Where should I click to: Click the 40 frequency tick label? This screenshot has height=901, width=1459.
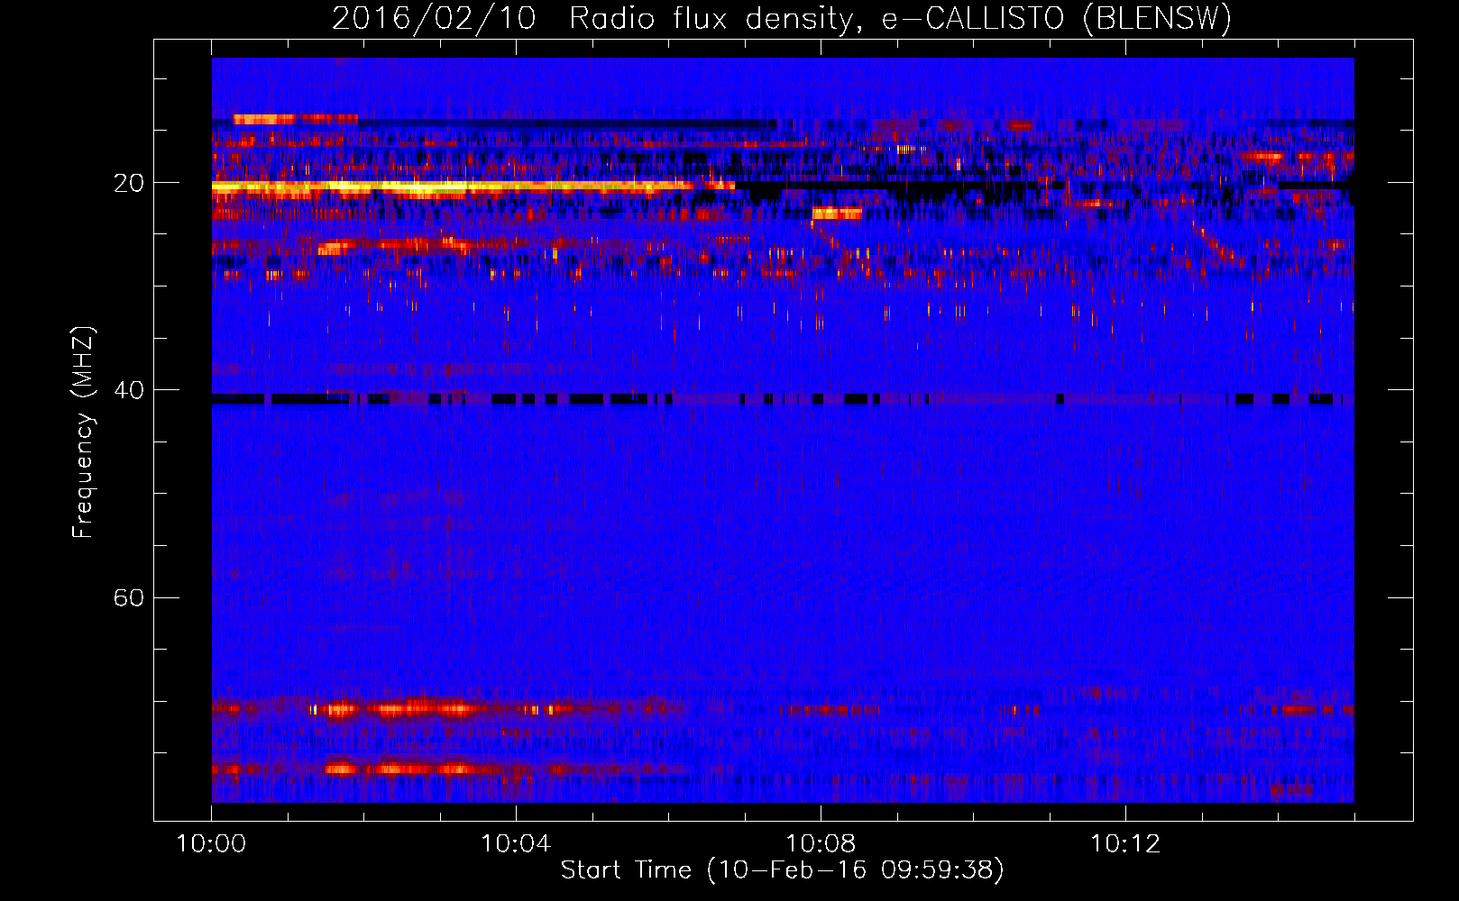coord(129,390)
